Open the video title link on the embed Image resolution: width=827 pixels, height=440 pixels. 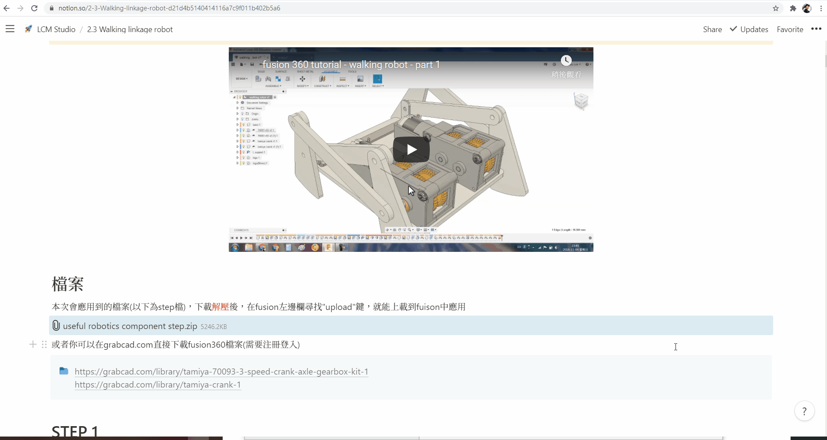pyautogui.click(x=351, y=65)
